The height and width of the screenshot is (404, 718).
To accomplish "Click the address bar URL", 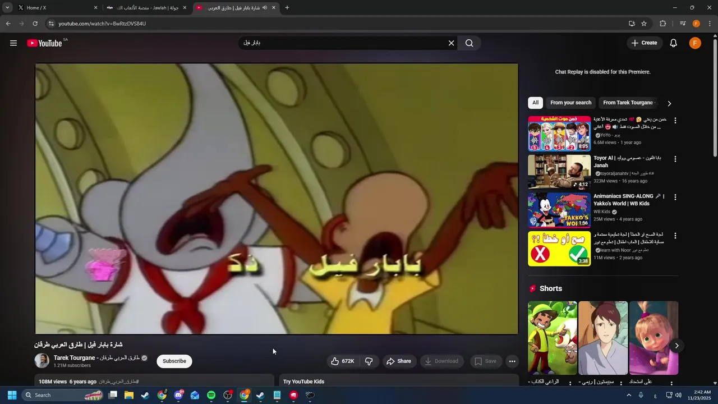I will pos(102,24).
